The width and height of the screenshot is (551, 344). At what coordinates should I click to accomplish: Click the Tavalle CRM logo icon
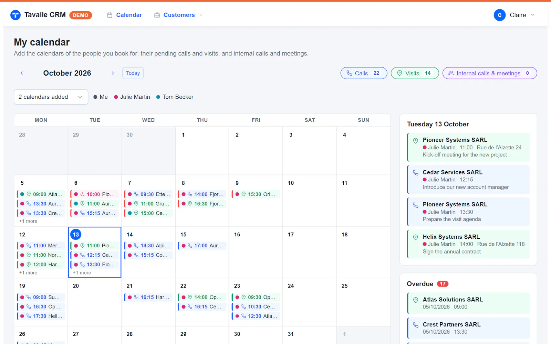[15, 15]
